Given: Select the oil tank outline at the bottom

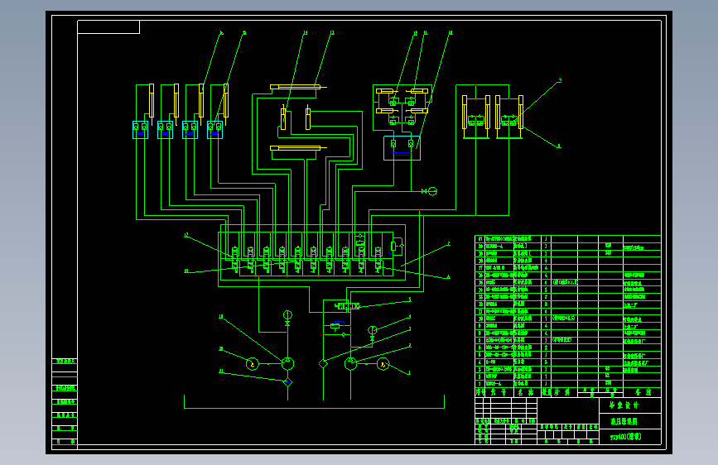Looking at the screenshot, I should tap(314, 401).
